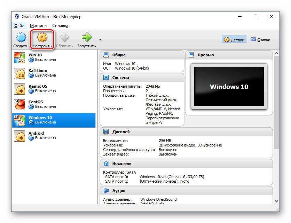
Task: Click the Windows 10 preview thumbnail
Action: (x=229, y=87)
